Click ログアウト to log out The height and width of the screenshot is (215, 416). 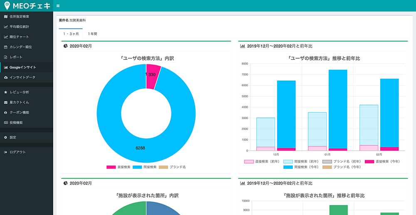pyautogui.click(x=27, y=152)
